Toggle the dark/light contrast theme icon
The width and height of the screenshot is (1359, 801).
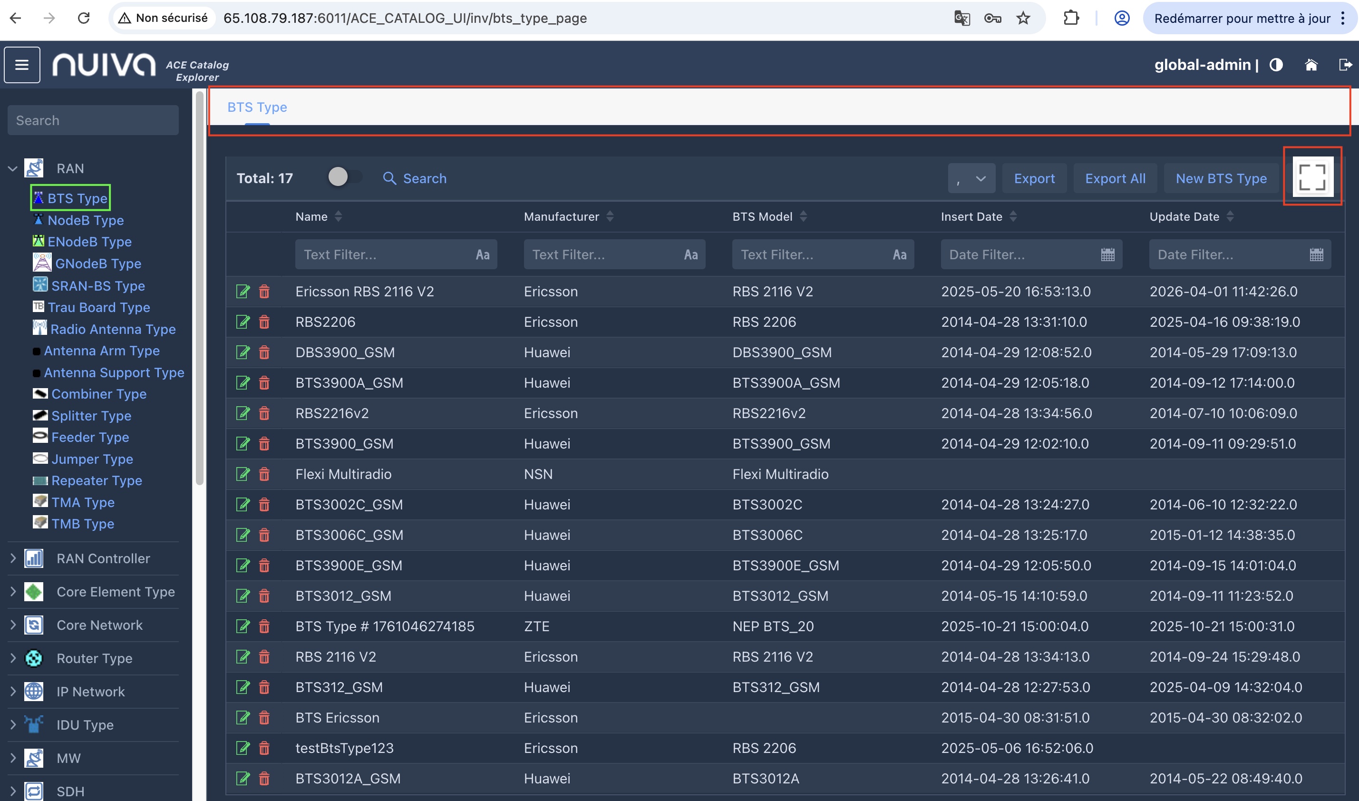tap(1276, 65)
